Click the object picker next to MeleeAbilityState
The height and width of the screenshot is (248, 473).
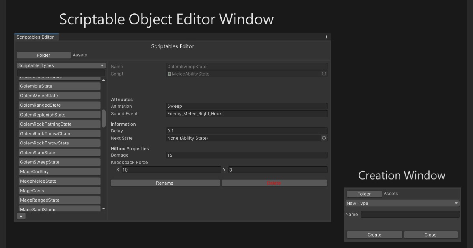tap(324, 74)
